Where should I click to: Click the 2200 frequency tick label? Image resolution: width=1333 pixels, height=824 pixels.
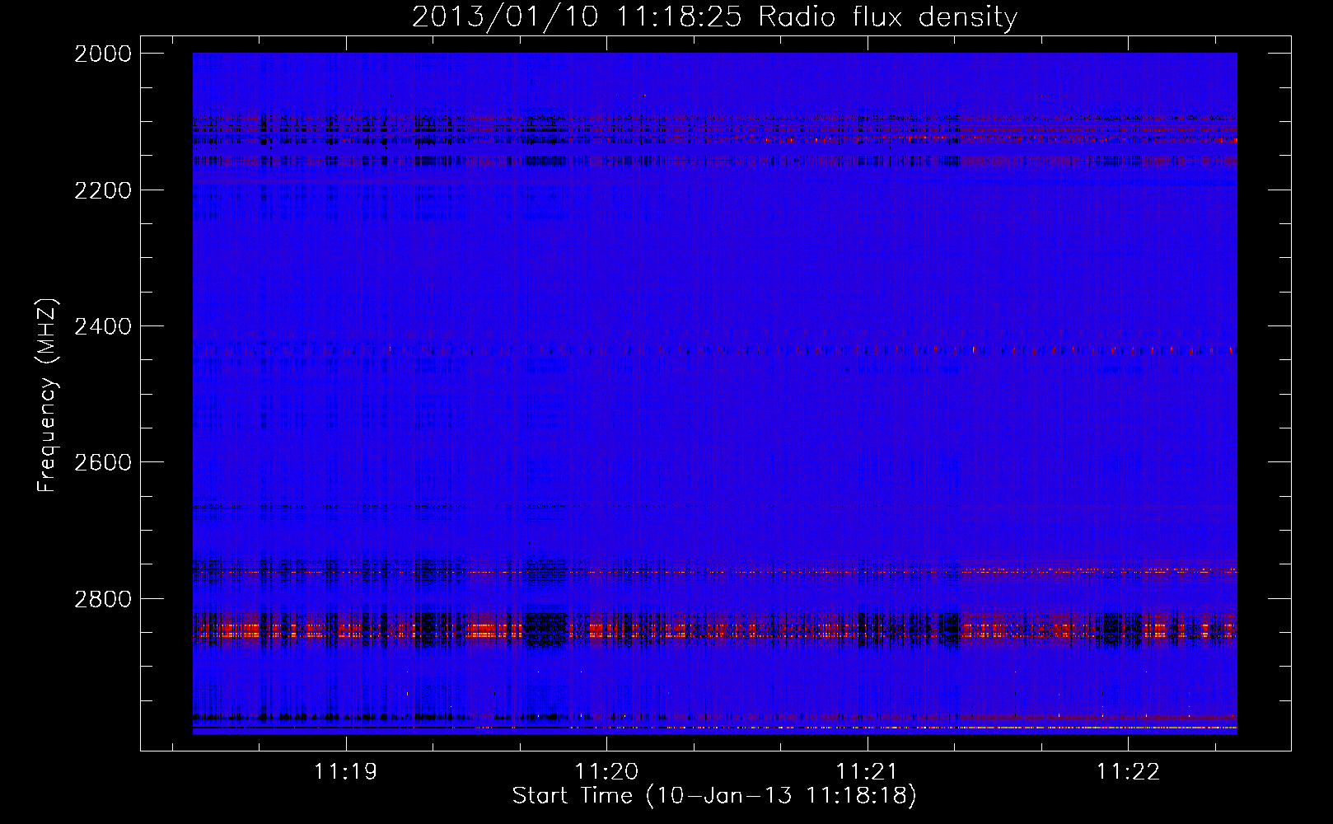point(103,190)
